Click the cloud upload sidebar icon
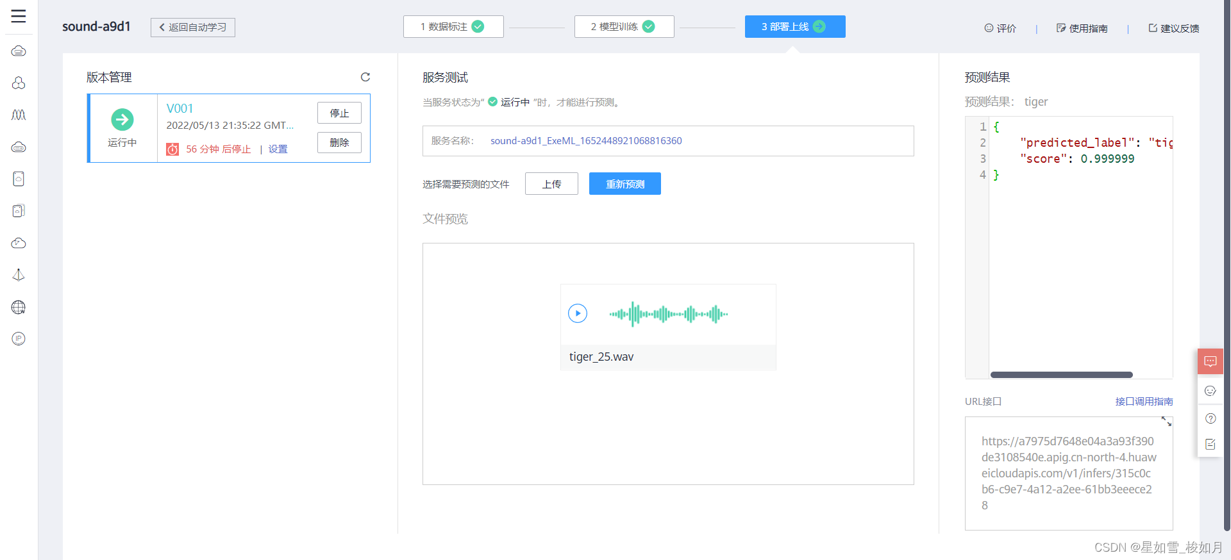 [19, 243]
